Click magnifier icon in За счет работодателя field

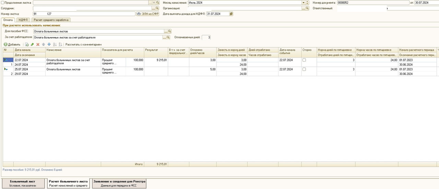168,37
